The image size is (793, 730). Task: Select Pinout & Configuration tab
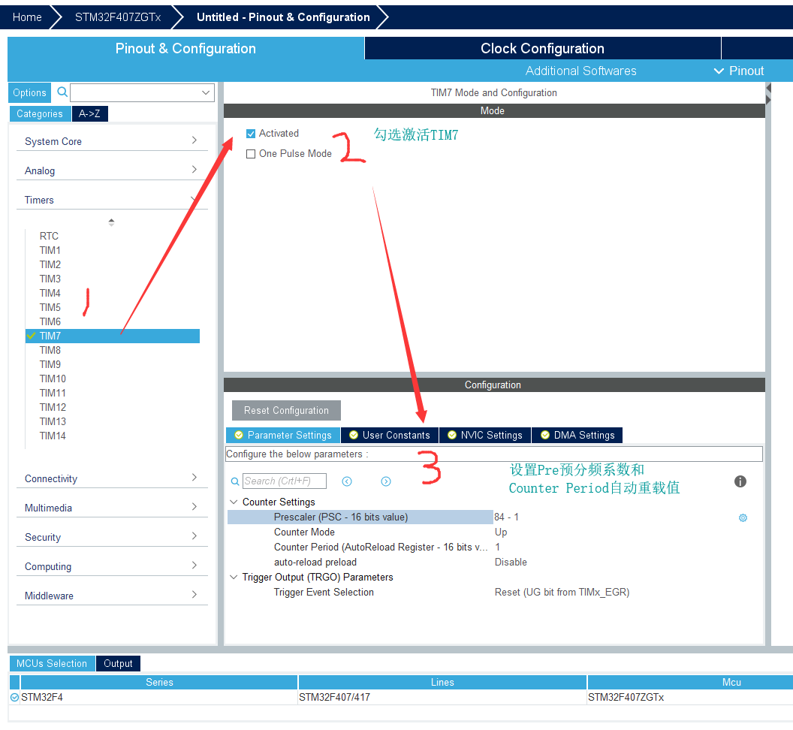pos(185,49)
